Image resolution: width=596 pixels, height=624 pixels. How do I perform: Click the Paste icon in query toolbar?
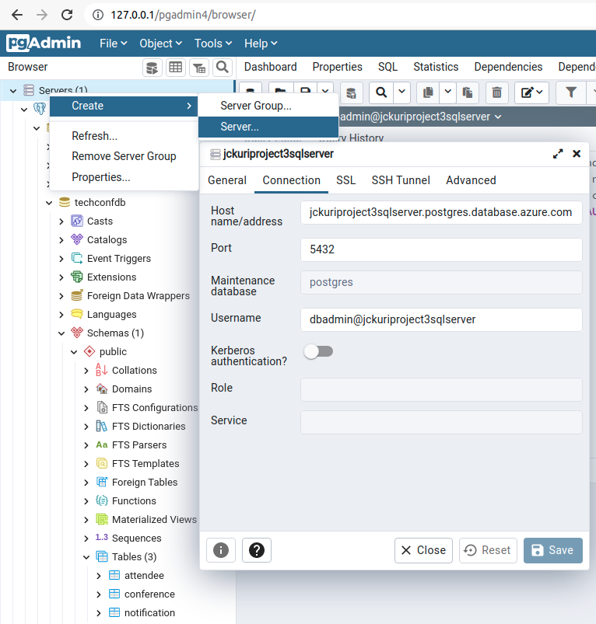pyautogui.click(x=468, y=92)
